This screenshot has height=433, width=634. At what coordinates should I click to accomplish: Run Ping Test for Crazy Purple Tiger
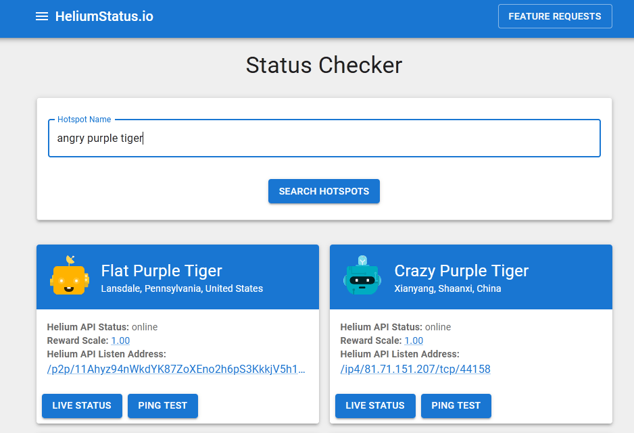coord(456,405)
